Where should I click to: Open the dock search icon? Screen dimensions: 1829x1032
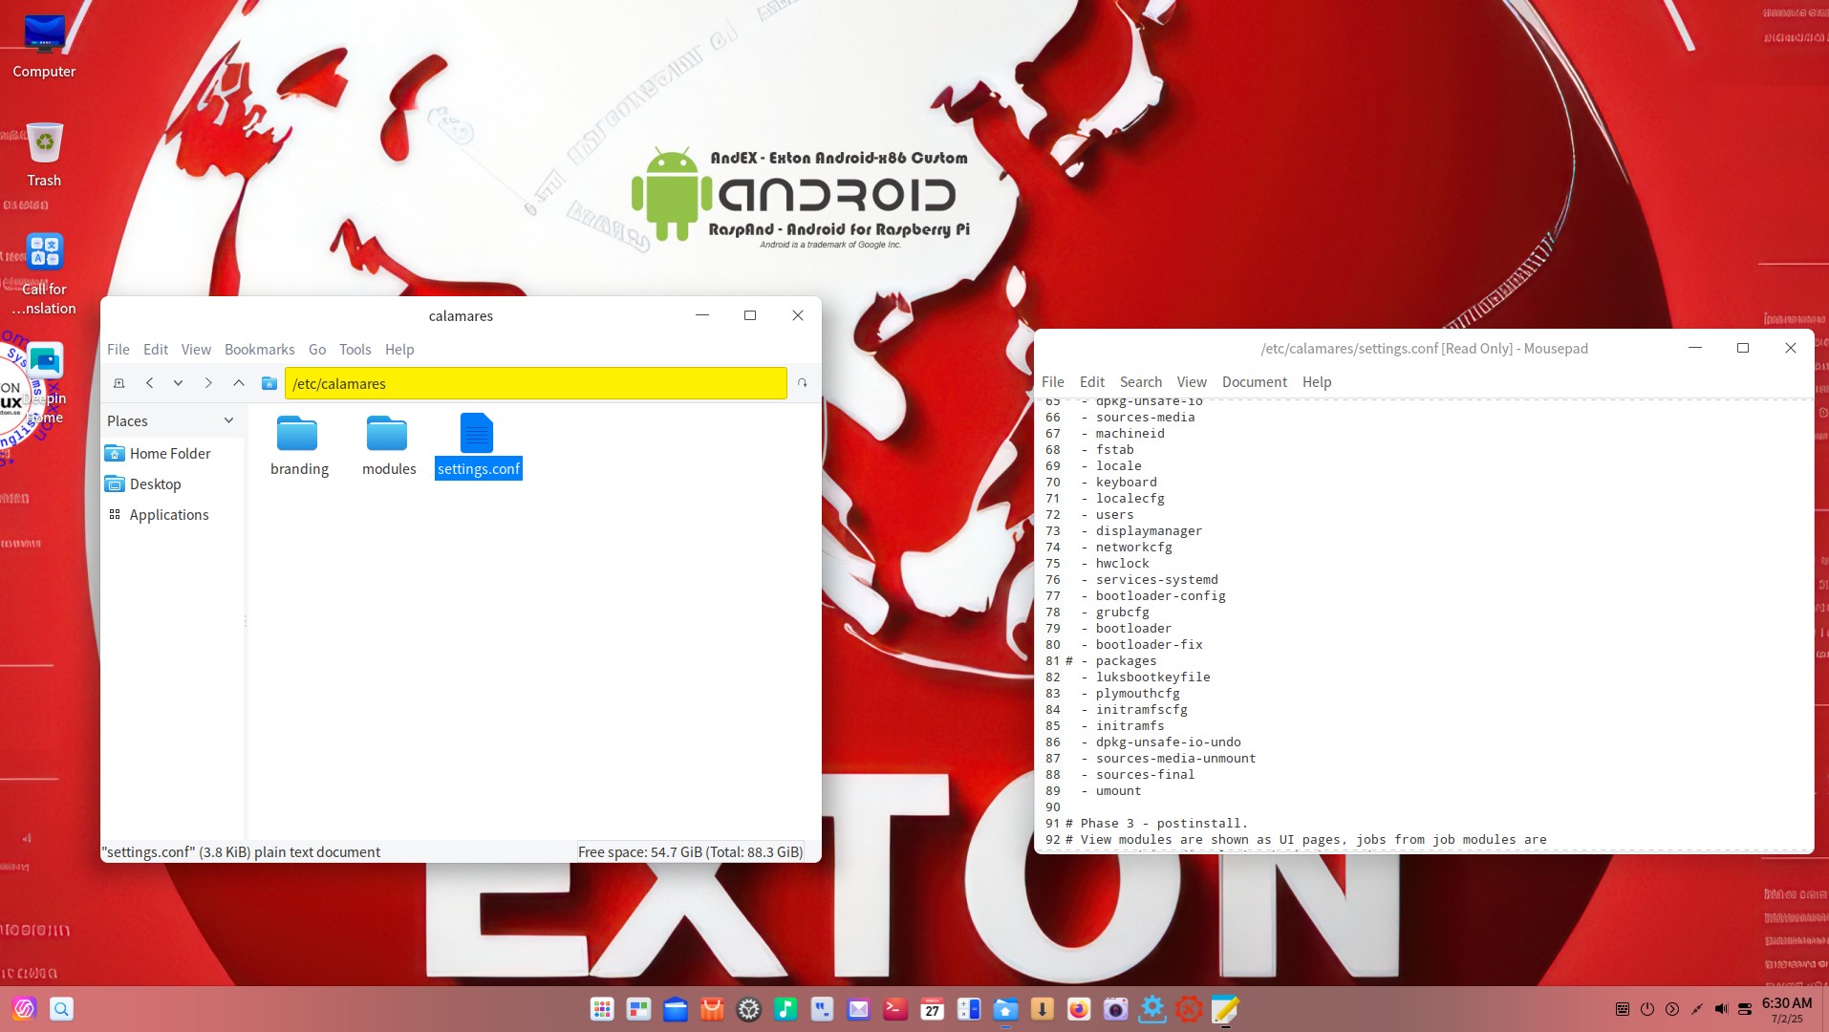[x=61, y=1009]
